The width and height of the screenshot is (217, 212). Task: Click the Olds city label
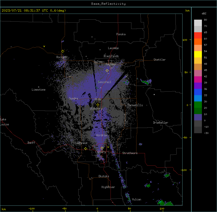tap(98, 99)
